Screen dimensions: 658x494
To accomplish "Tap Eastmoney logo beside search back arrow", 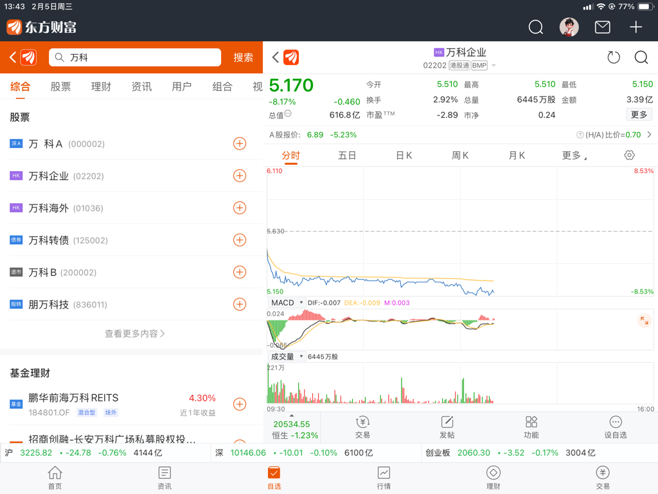I will (28, 57).
